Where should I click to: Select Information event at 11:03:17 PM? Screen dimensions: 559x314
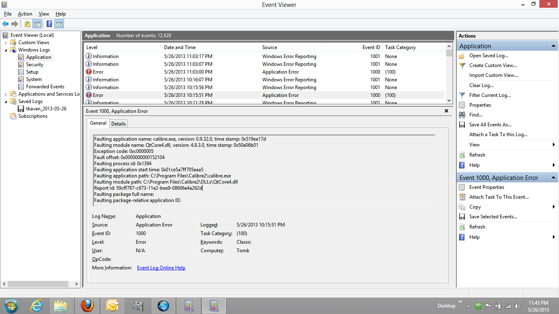coord(264,56)
